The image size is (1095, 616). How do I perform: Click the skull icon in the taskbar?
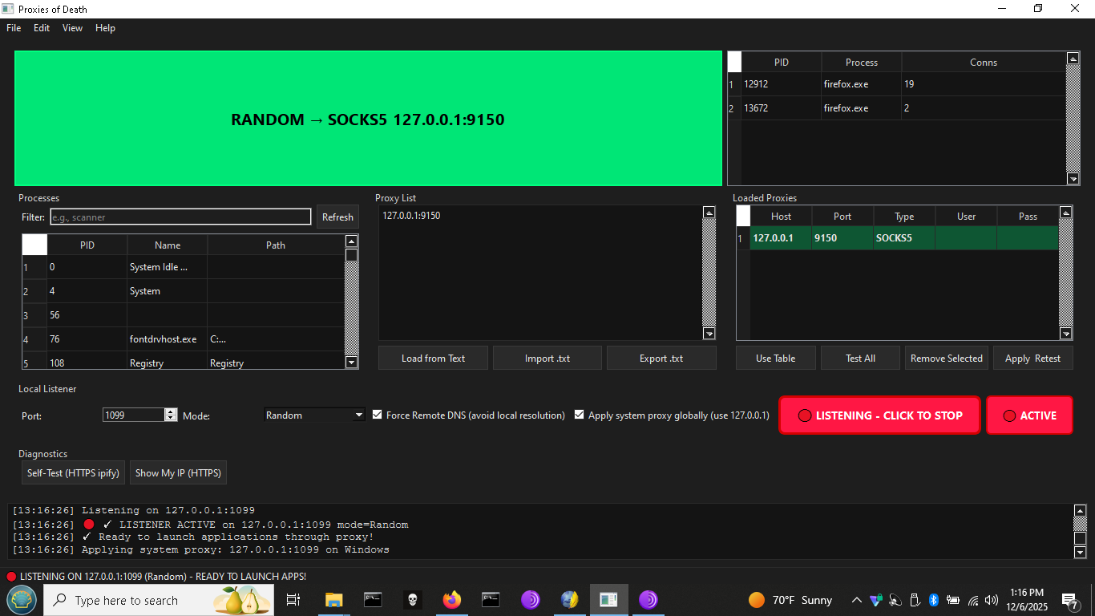[x=412, y=600]
